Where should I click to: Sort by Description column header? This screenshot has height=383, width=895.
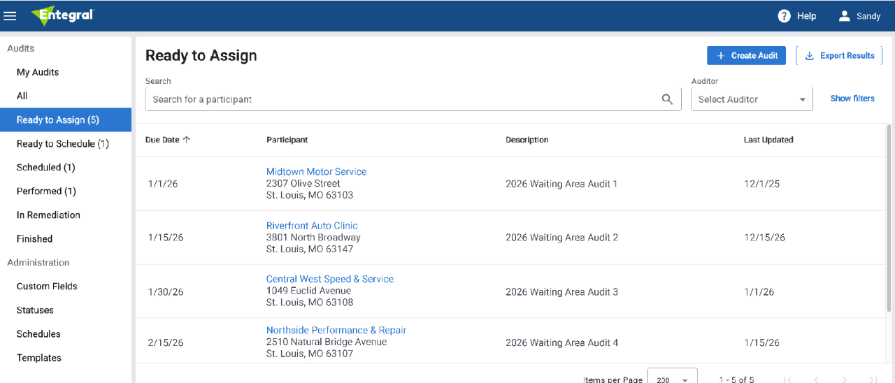tap(527, 140)
